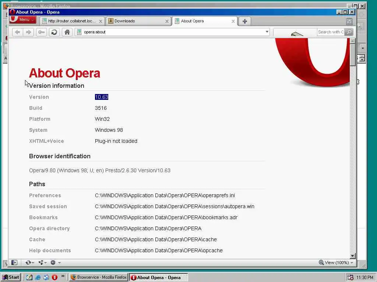Click the Saved session label

click(x=48, y=206)
